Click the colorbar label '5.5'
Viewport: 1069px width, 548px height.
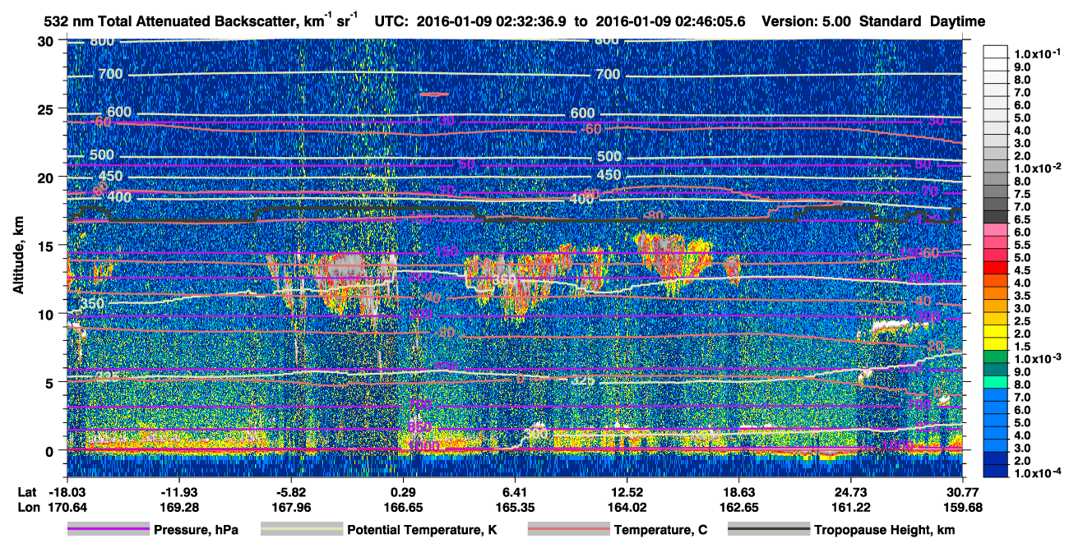1021,245
